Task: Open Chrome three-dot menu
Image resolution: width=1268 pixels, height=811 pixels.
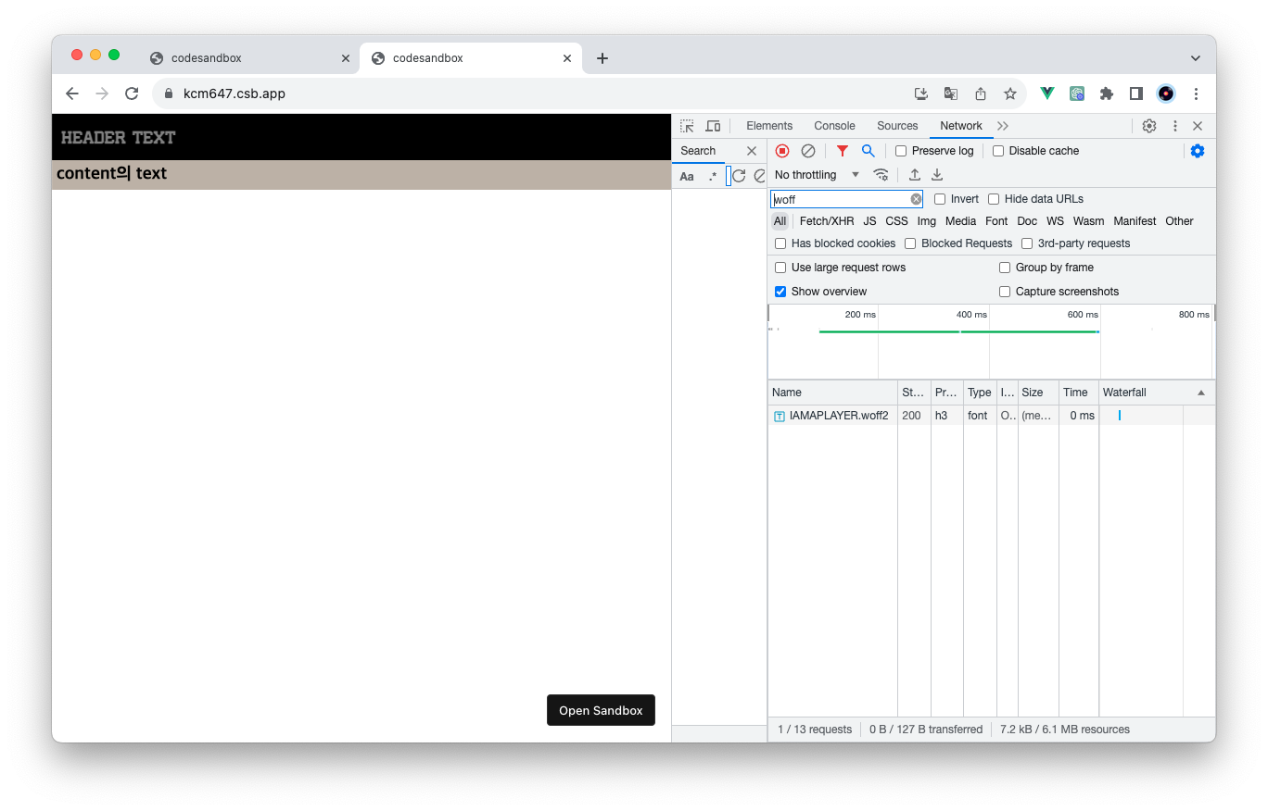Action: pos(1196,94)
